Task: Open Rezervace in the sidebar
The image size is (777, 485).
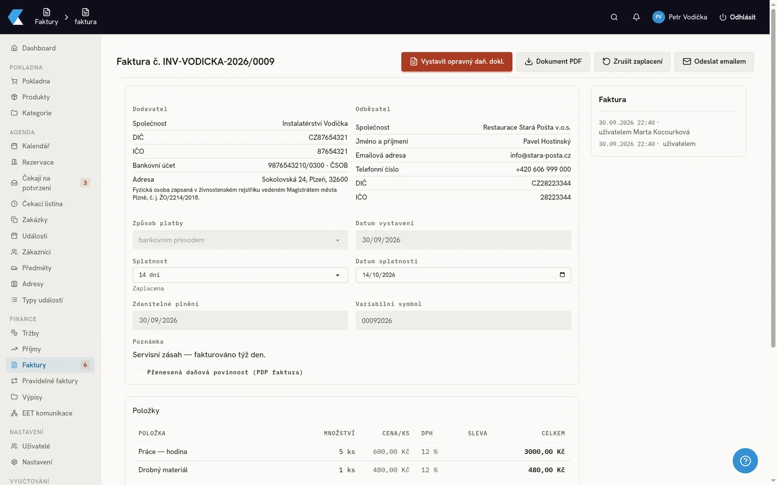Action: click(50, 162)
